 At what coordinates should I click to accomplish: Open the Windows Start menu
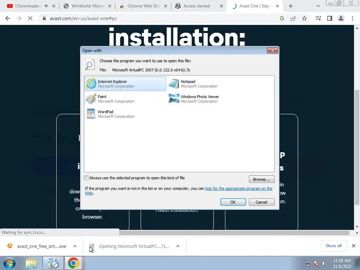(9, 263)
